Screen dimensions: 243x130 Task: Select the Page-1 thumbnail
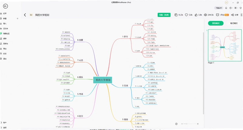pos(225,45)
